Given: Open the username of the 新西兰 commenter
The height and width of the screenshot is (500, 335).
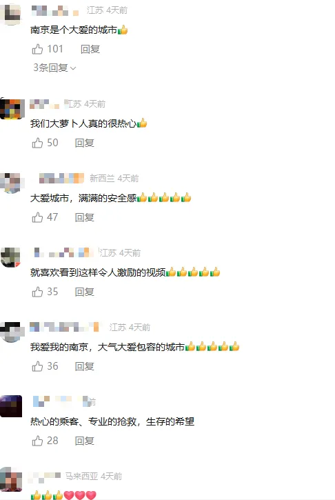Looking at the screenshot, I should (x=61, y=178).
